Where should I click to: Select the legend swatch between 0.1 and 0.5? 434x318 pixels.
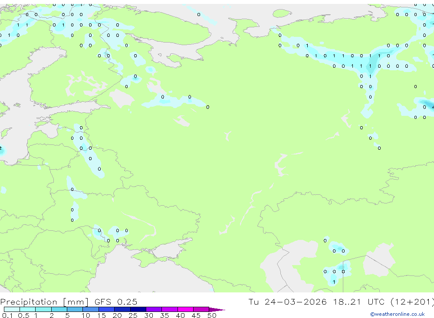[x=12, y=309]
